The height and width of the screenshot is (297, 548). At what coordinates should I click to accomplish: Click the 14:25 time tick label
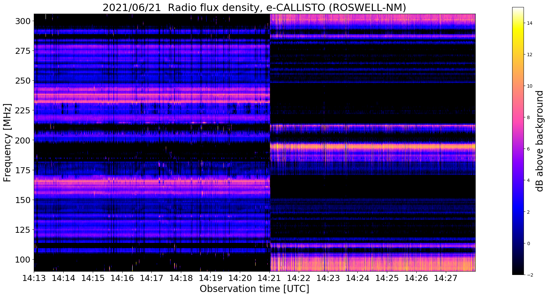[x=387, y=278]
